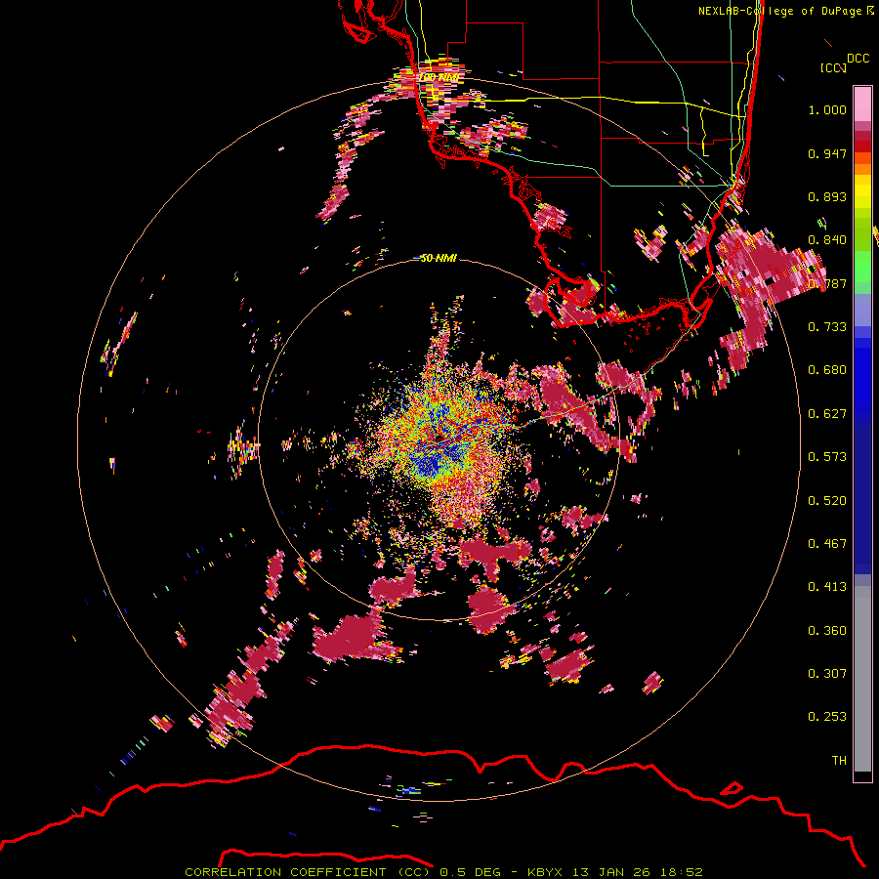
Task: Click the 0.627 legend value
Action: [827, 414]
